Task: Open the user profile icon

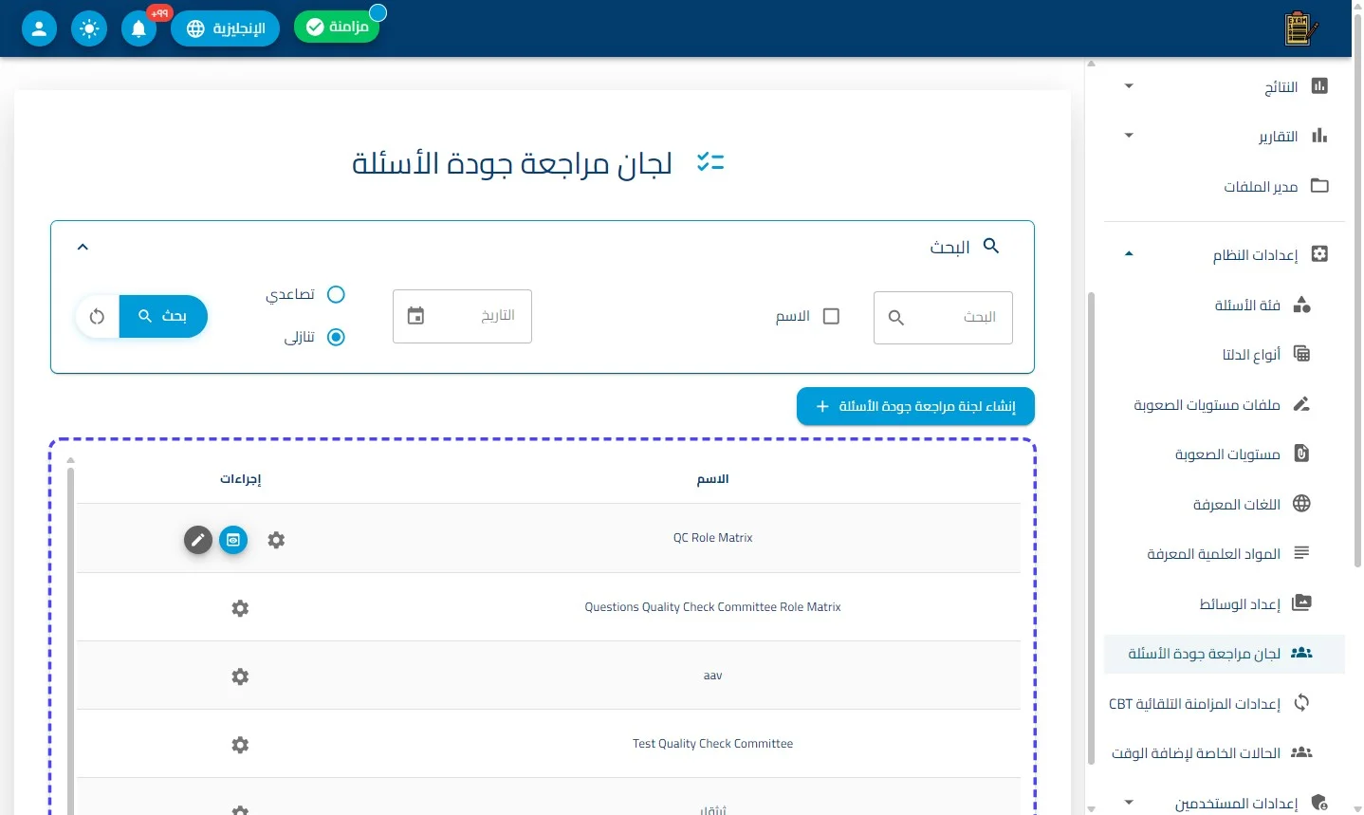Action: [39, 28]
